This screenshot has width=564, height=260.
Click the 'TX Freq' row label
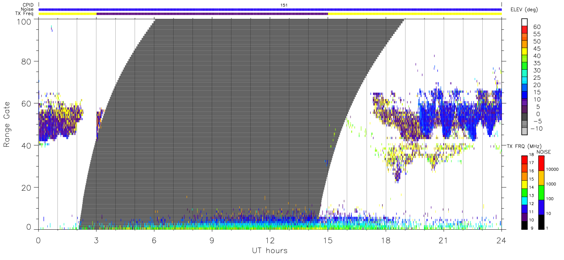(25, 14)
